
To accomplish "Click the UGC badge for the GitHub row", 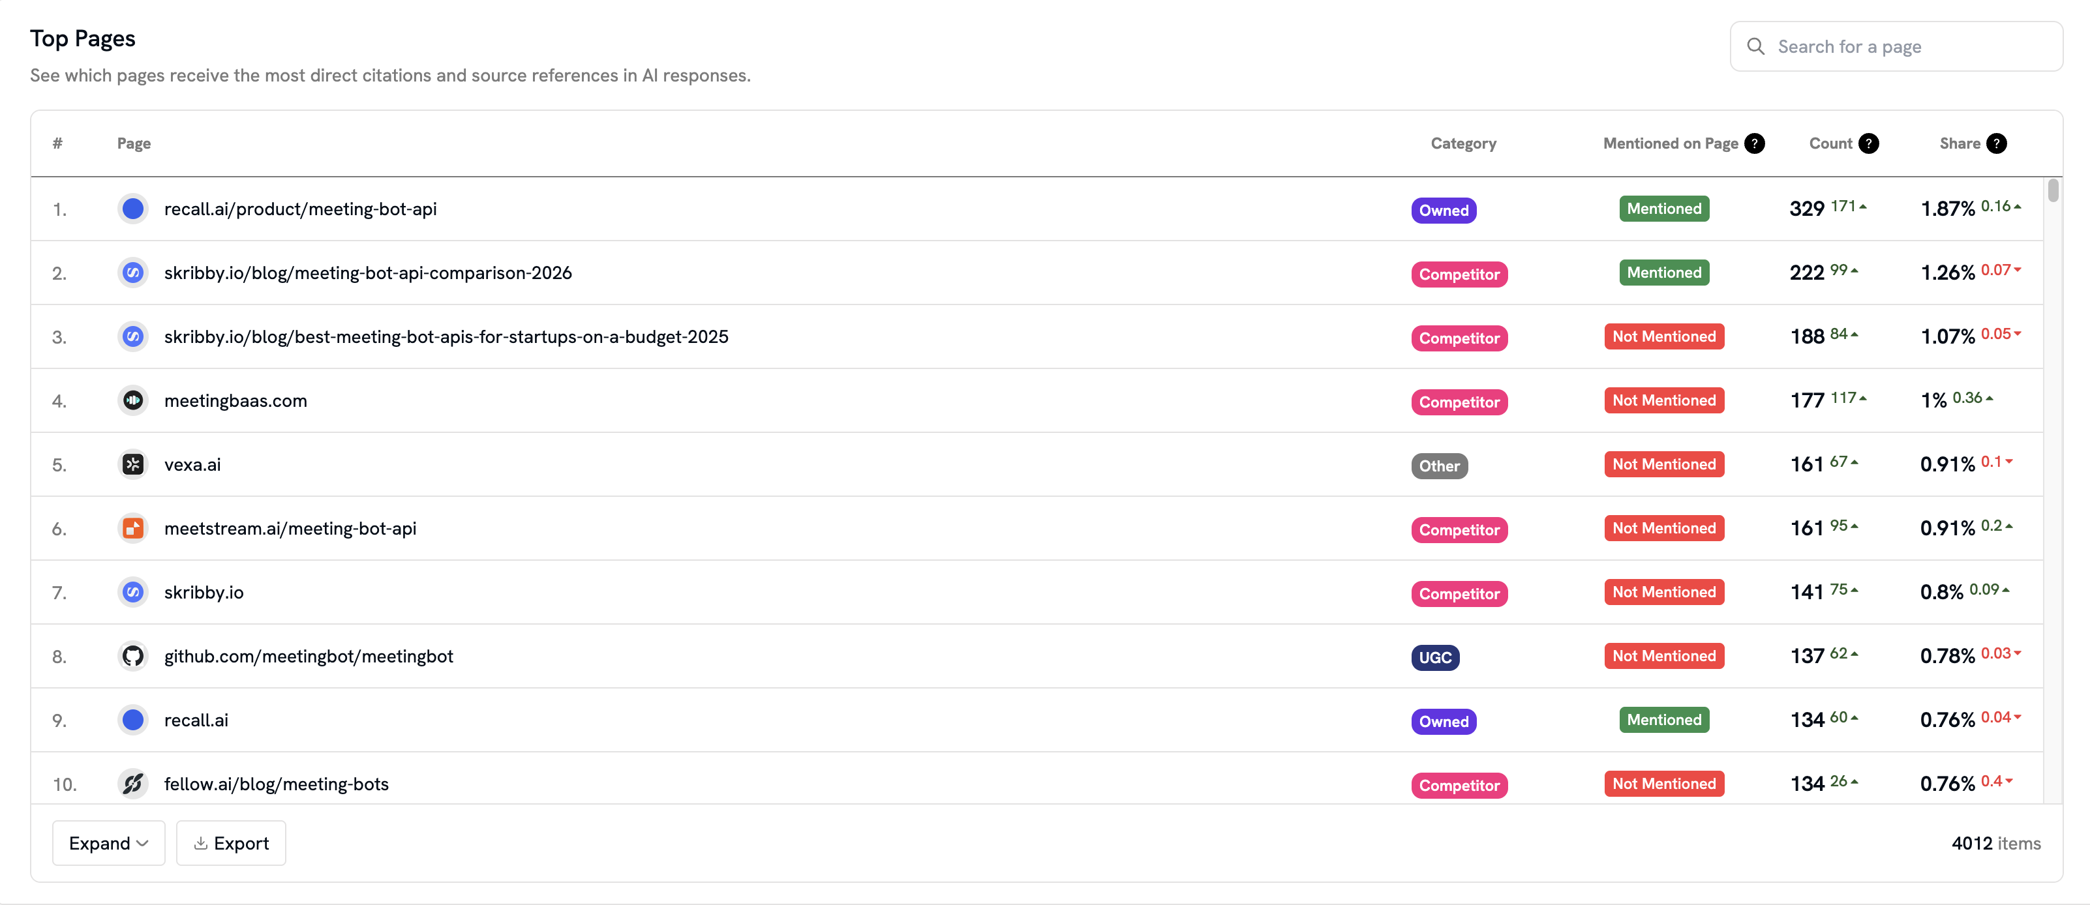I will point(1435,658).
